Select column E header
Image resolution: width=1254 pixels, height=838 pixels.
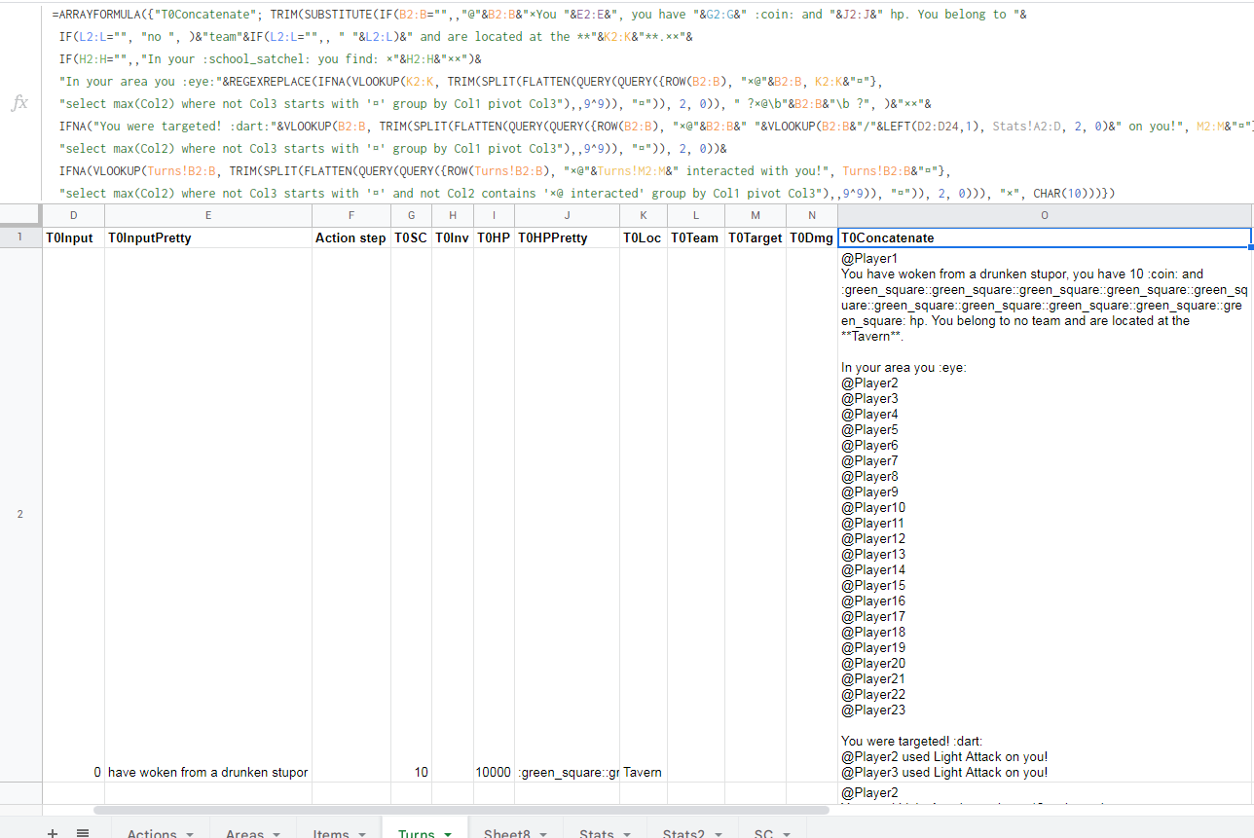(208, 215)
